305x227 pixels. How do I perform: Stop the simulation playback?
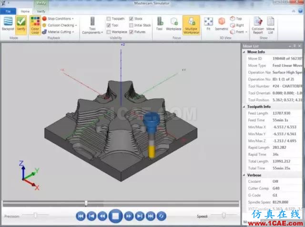click(x=115, y=216)
